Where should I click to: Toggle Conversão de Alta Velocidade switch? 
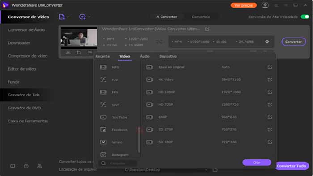tap(305, 17)
